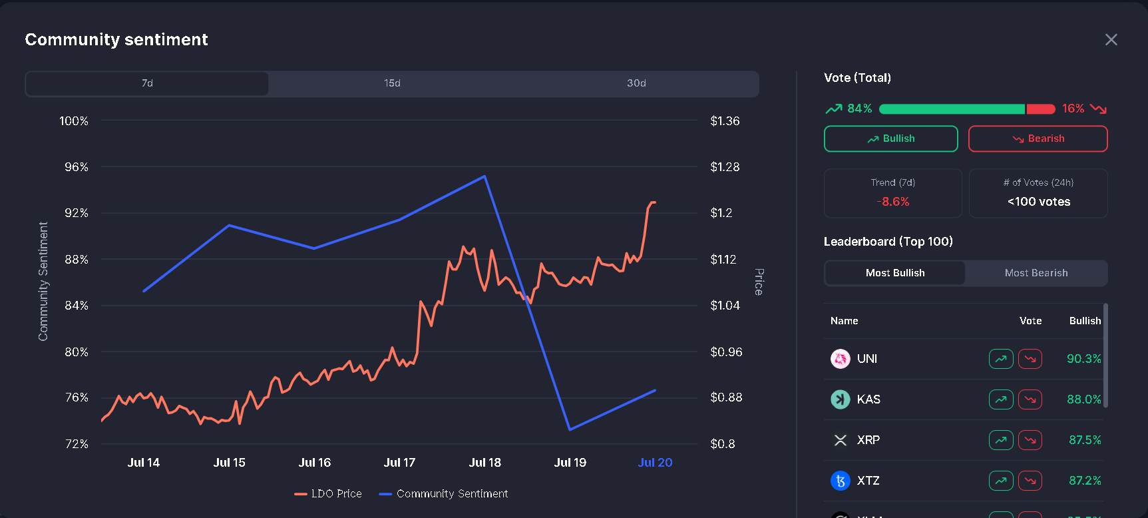Open the UNI coin logo
The image size is (1148, 518).
coord(841,359)
